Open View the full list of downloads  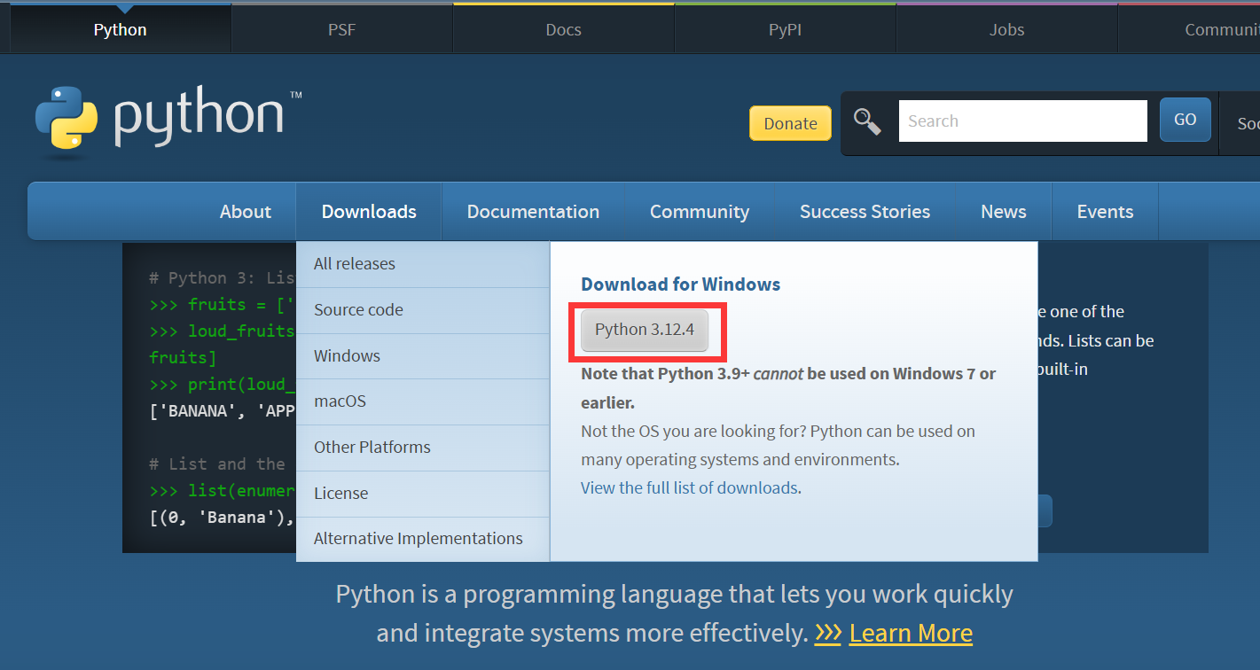(689, 487)
